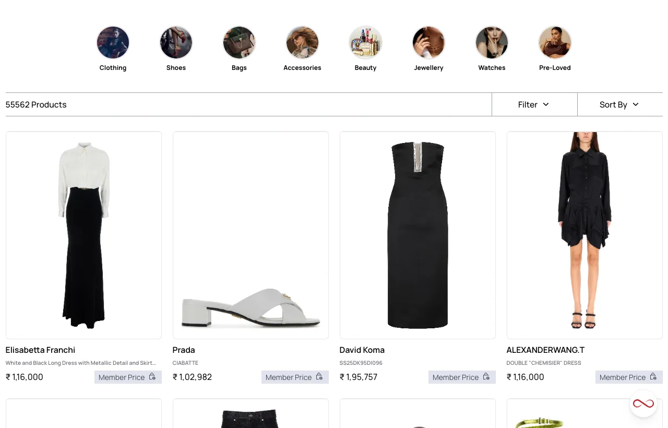Click the Elisabetta Franchi brand name

point(40,350)
